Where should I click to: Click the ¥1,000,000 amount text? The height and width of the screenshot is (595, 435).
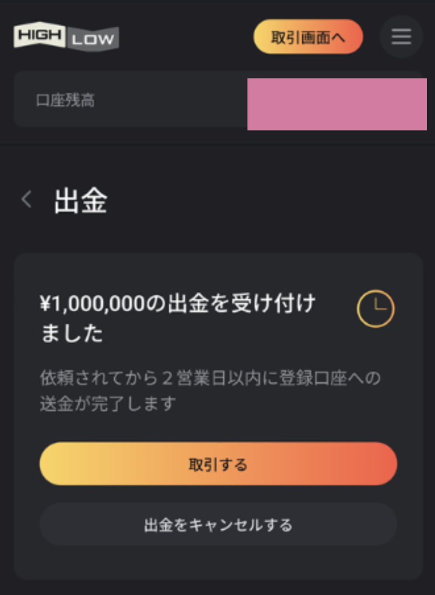coord(94,303)
